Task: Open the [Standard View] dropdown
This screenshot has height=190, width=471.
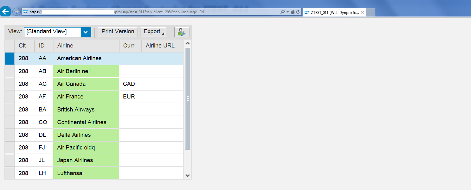Action: pyautogui.click(x=86, y=32)
